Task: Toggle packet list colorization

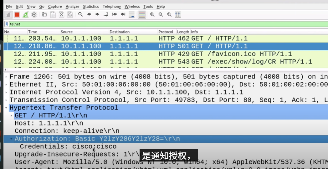Action: click(x=142, y=15)
